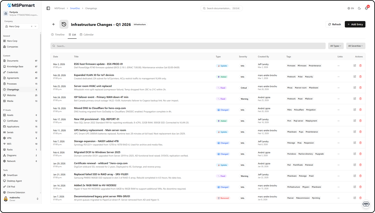This screenshot has height=213, width=375.
Task: Click the back arrow above the changelog title
Action: (x=54, y=24)
